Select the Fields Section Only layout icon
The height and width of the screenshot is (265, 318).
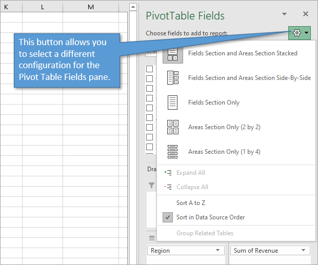click(173, 103)
